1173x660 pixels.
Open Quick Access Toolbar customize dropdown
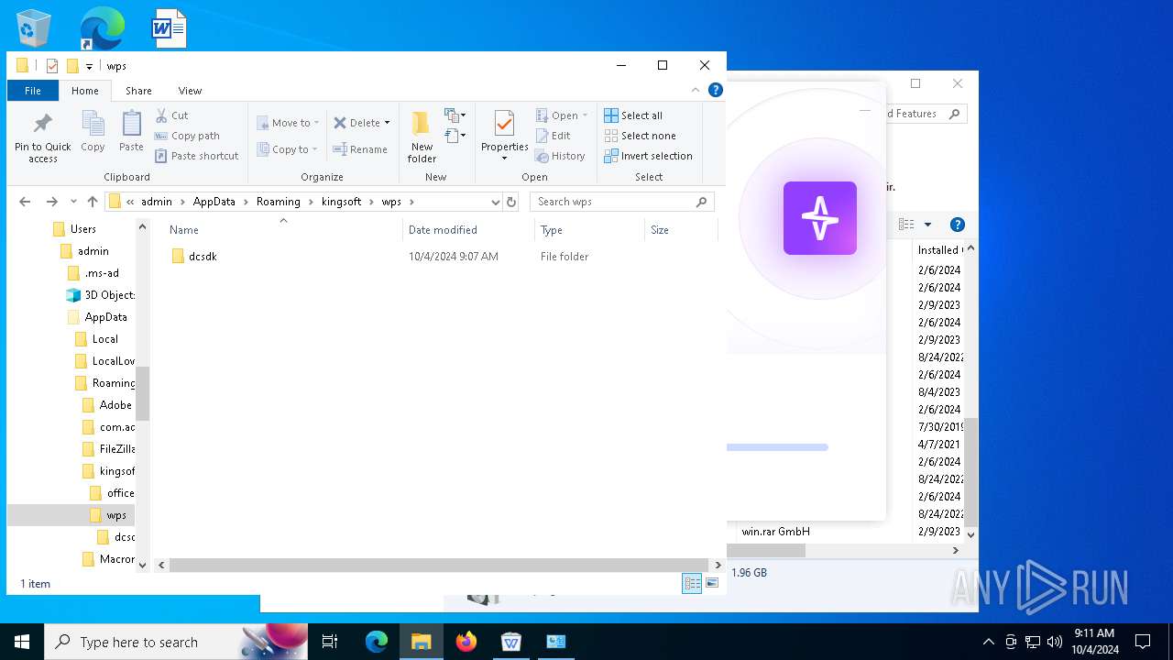pos(89,66)
